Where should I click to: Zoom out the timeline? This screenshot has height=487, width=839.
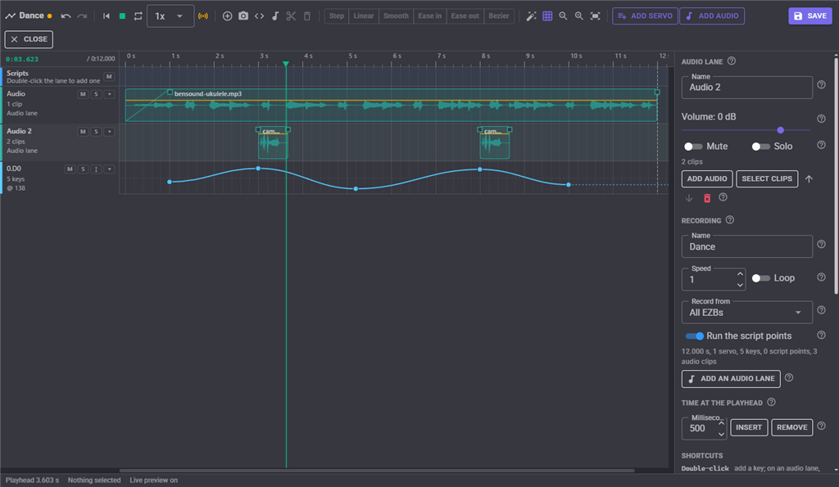[x=563, y=16]
